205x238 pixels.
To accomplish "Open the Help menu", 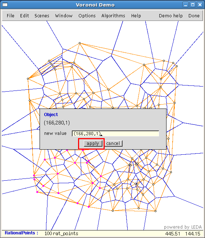I will tap(136, 16).
